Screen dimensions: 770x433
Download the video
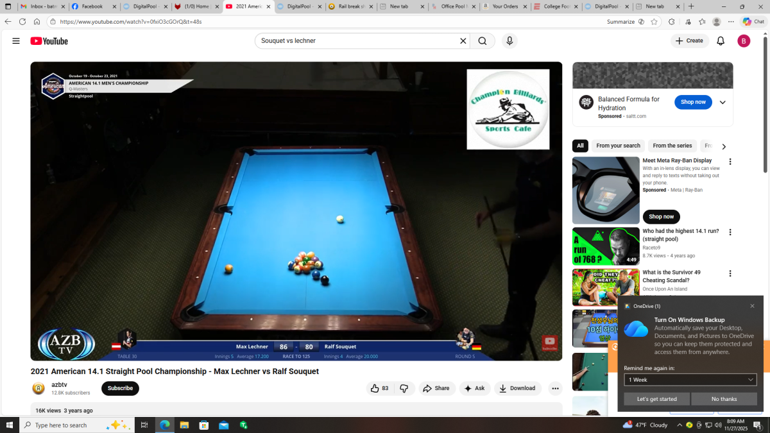(x=517, y=388)
